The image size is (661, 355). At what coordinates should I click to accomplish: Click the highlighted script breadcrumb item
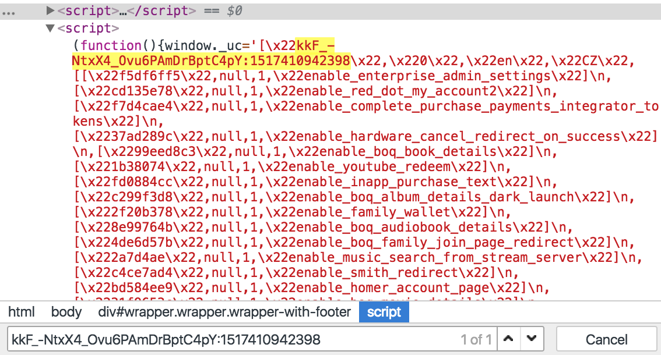[384, 312]
